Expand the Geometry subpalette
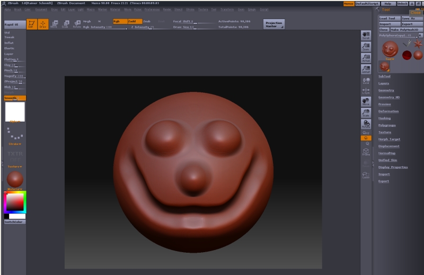The width and height of the screenshot is (424, 275). click(386, 90)
